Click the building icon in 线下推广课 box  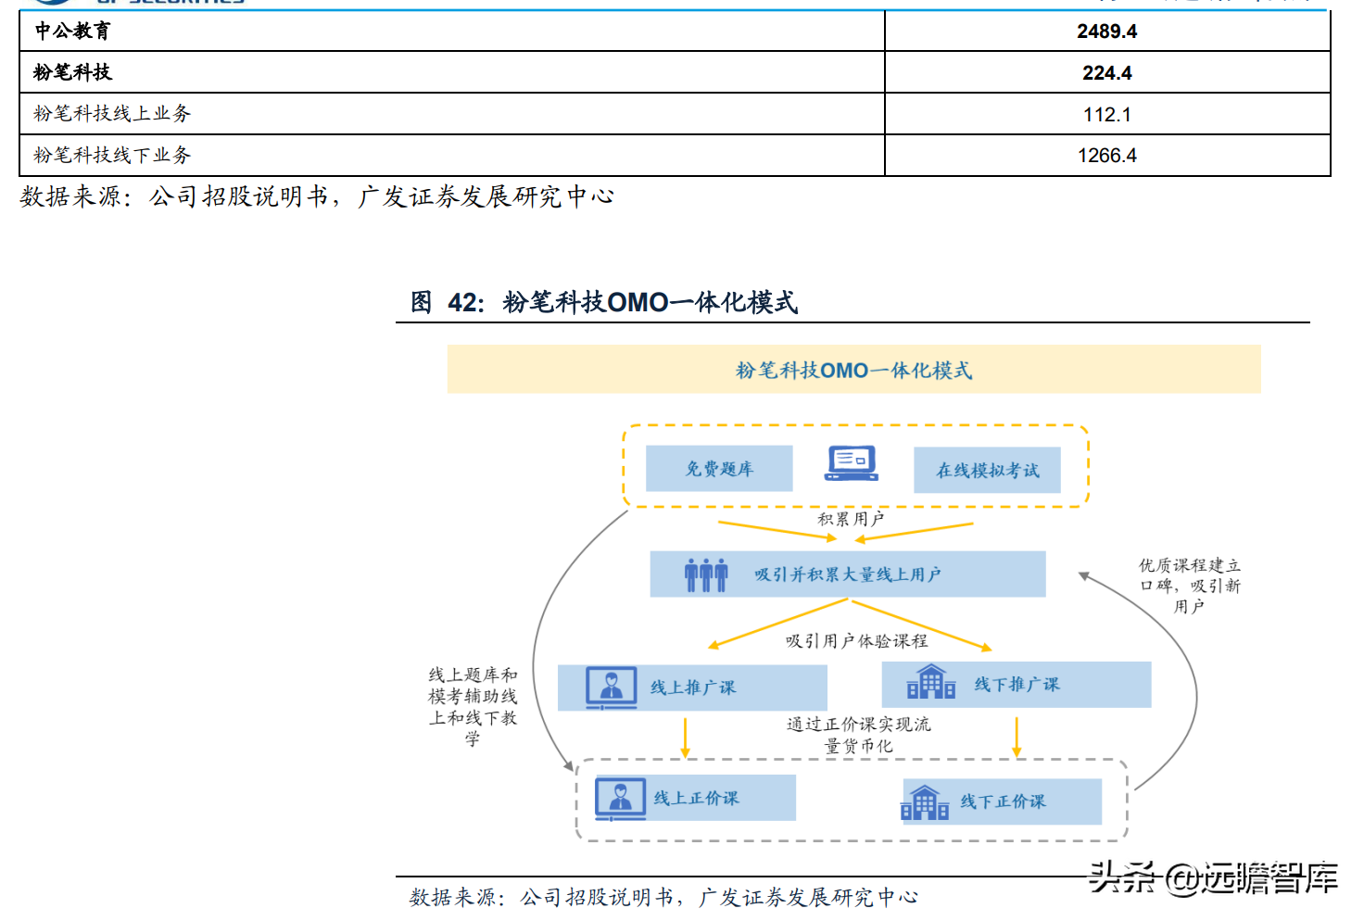(x=933, y=683)
